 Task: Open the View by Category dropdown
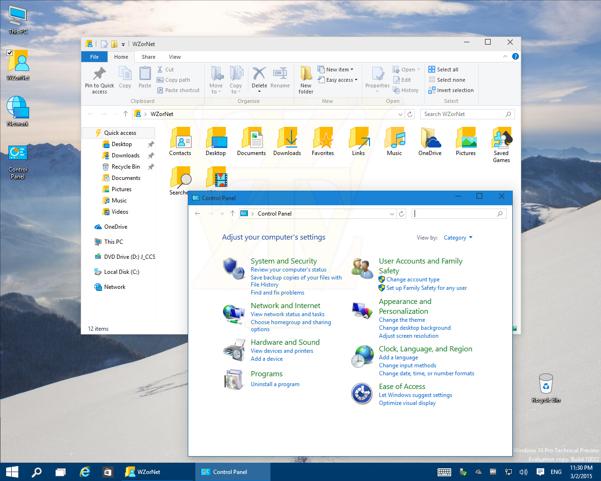point(458,238)
